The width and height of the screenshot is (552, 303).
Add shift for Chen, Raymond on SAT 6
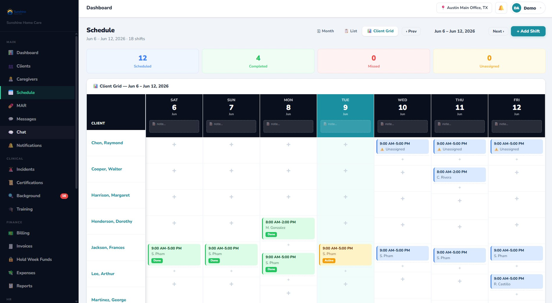pyautogui.click(x=174, y=145)
